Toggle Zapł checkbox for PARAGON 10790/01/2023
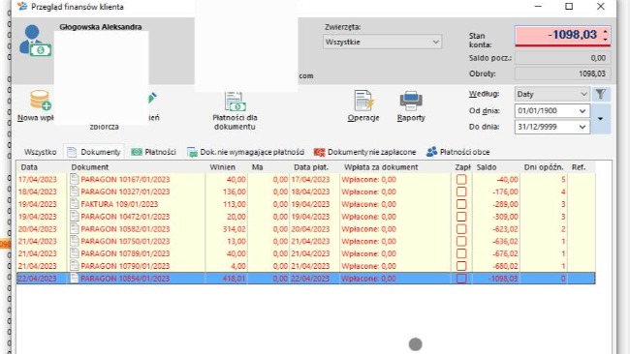 461,266
